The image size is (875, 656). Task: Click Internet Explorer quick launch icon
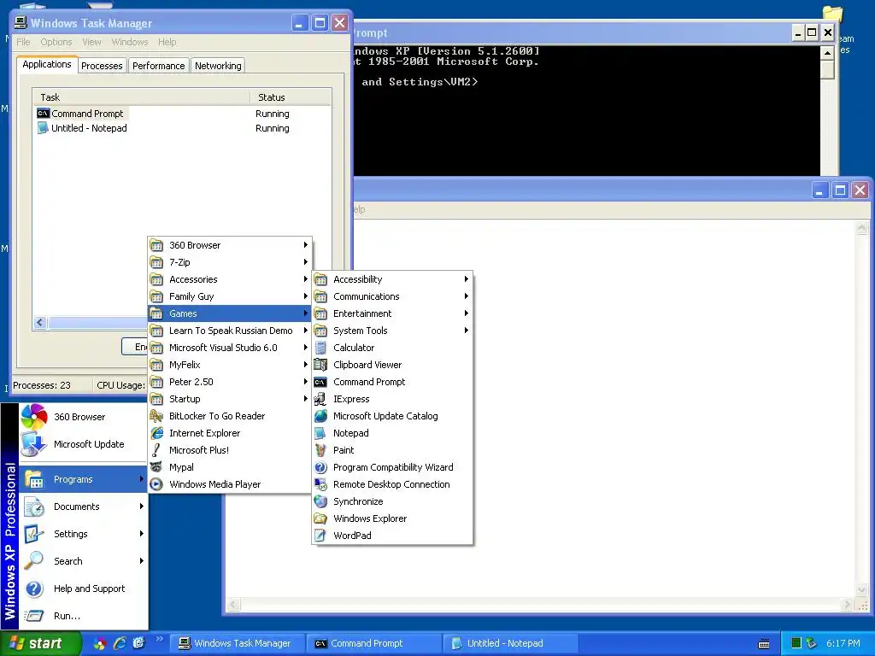tap(120, 643)
